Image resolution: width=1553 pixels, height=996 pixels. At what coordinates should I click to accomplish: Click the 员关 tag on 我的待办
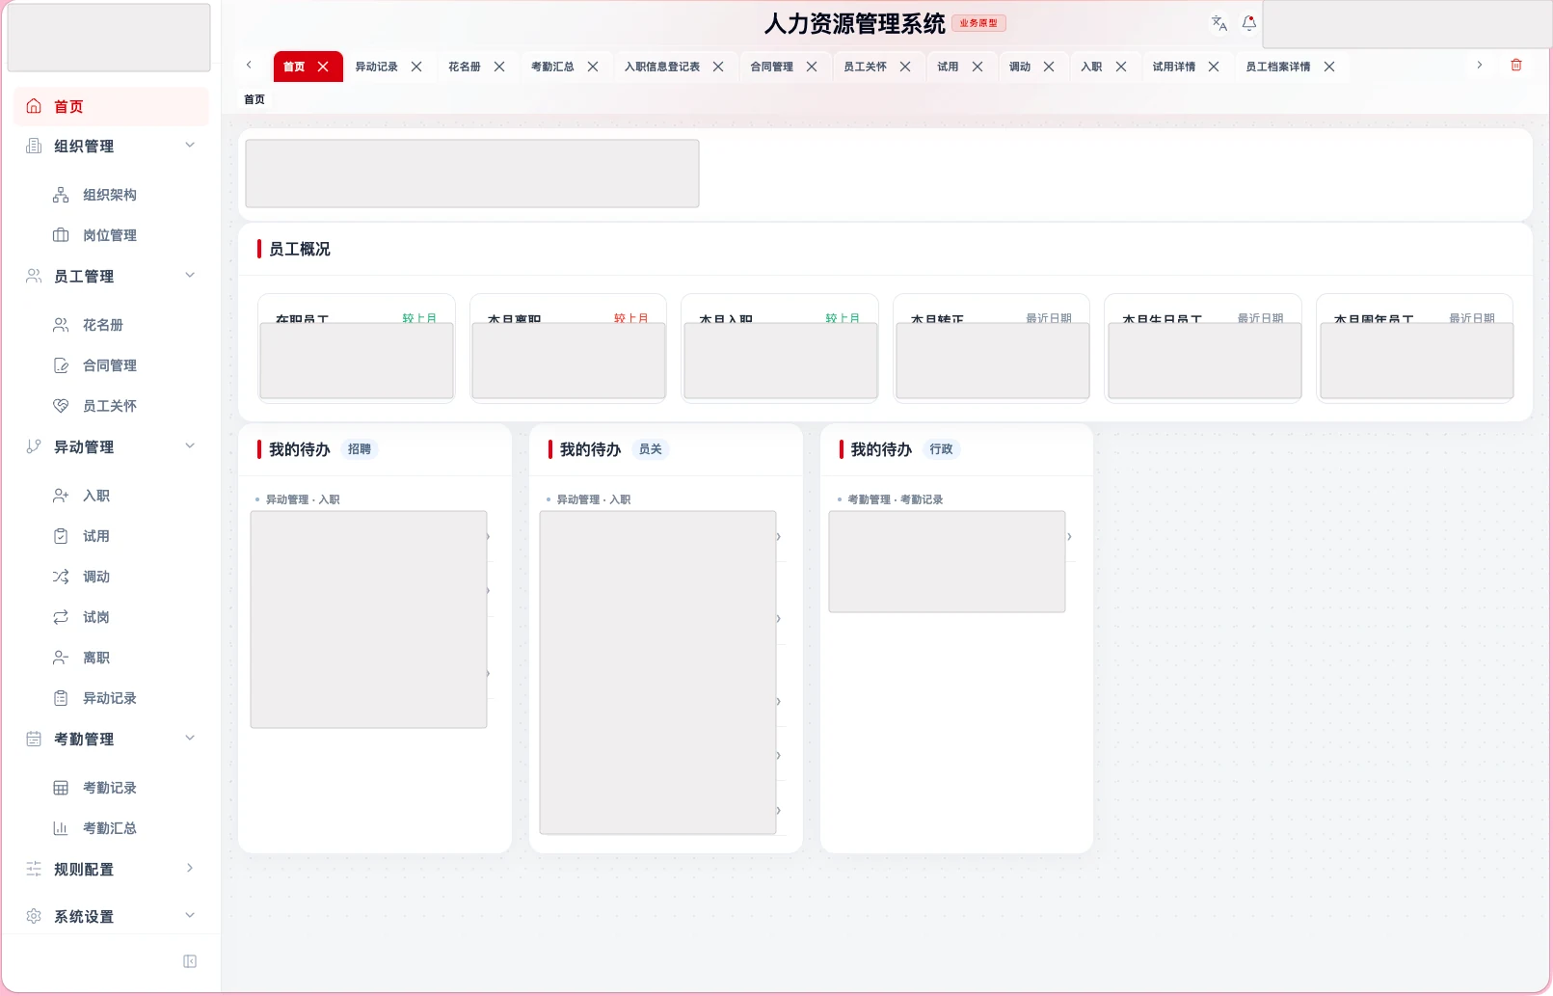point(651,449)
